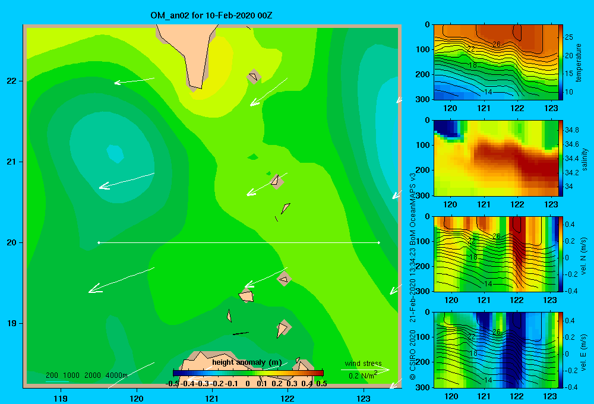The width and height of the screenshot is (594, 404).
Task: Click the 26 contour label in temperature panel
Action: pos(496,45)
